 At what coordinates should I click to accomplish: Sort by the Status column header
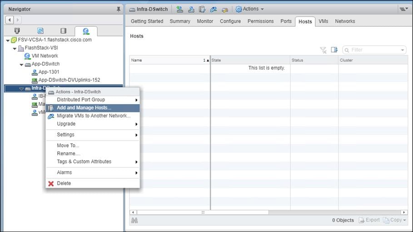(314, 60)
